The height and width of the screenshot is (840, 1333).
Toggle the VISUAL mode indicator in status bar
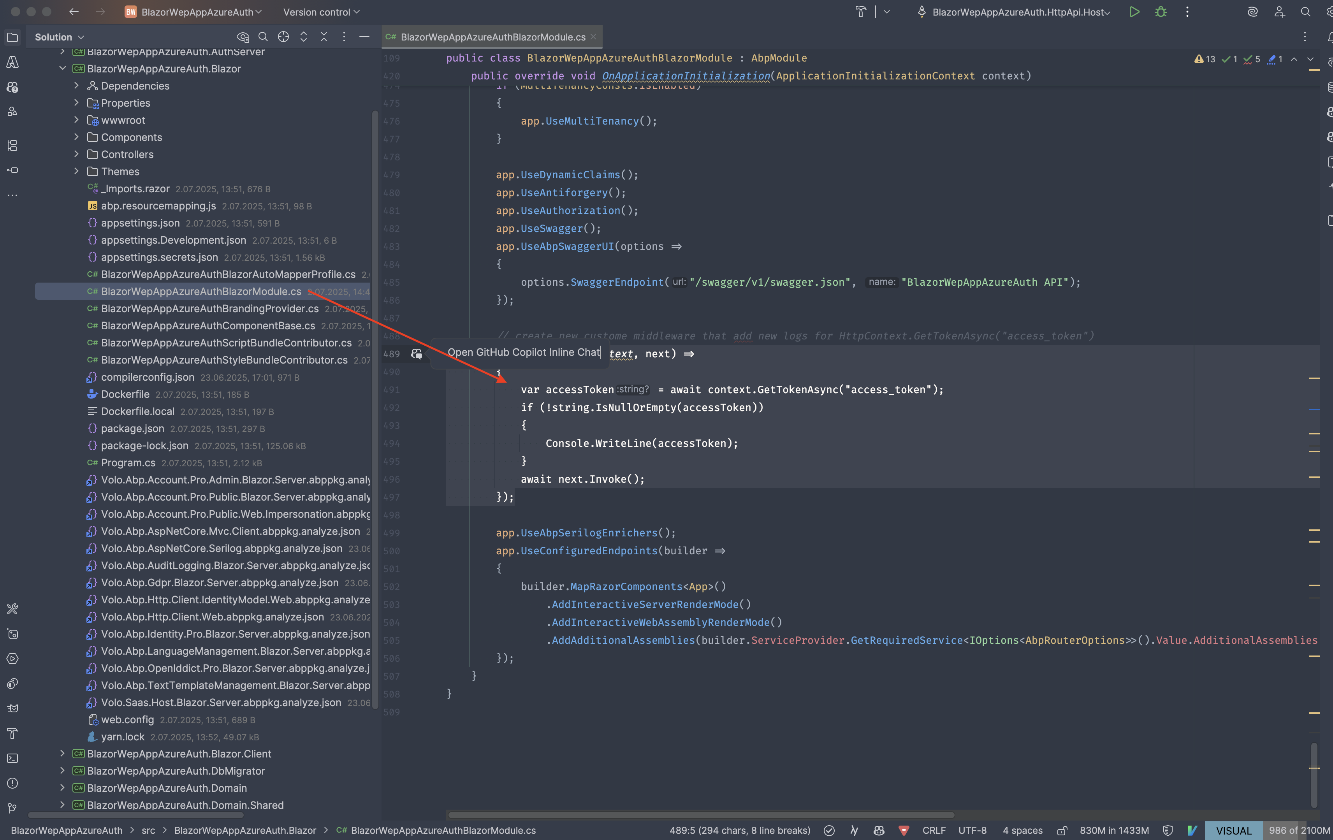tap(1233, 831)
